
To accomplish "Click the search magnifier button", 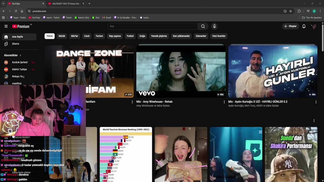I will point(203,26).
